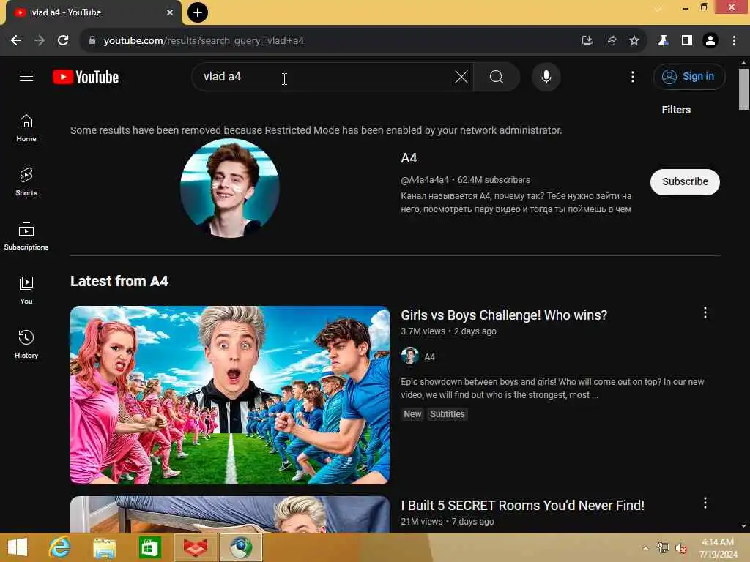This screenshot has height=562, width=750.
Task: Open I Built 5 SECRET Rooms video title
Action: pos(522,506)
